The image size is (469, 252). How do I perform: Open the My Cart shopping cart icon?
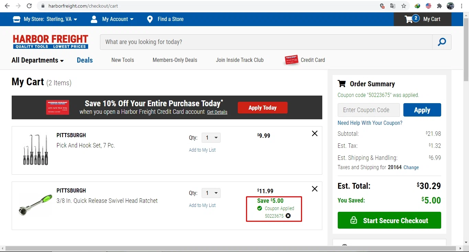[409, 19]
